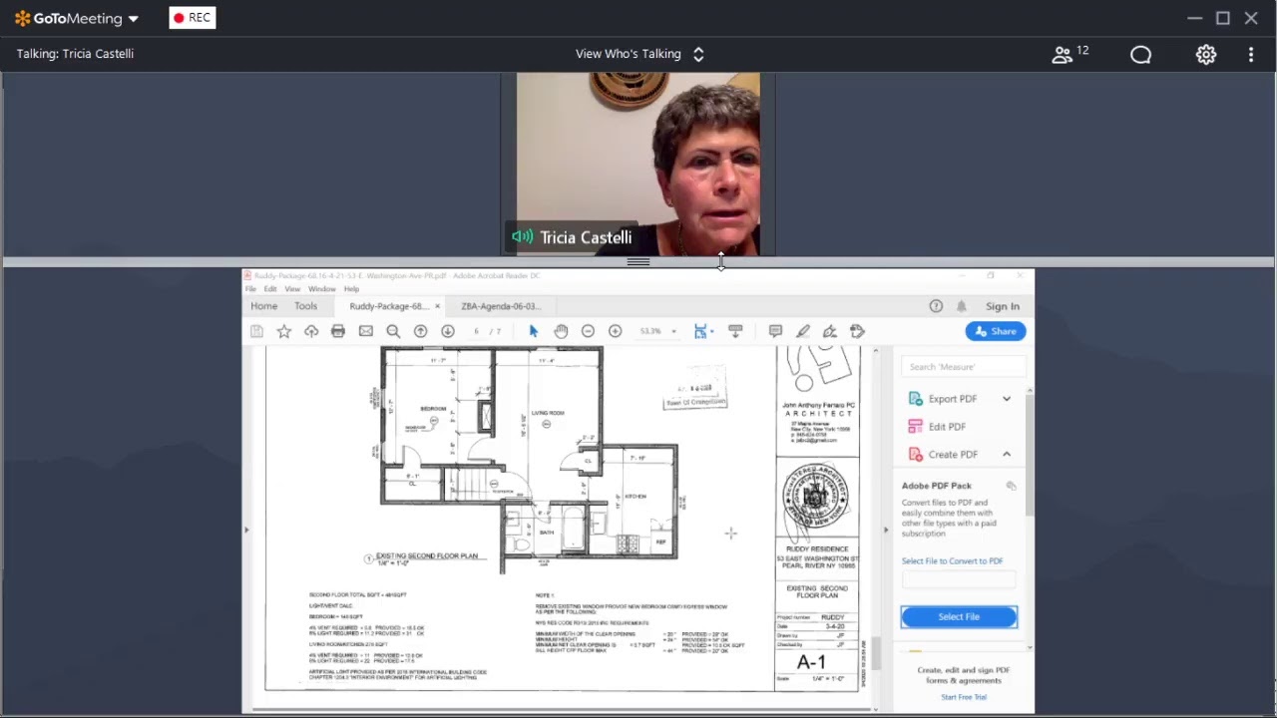Select the highlighter pen tool
The height and width of the screenshot is (718, 1277).
(x=802, y=331)
